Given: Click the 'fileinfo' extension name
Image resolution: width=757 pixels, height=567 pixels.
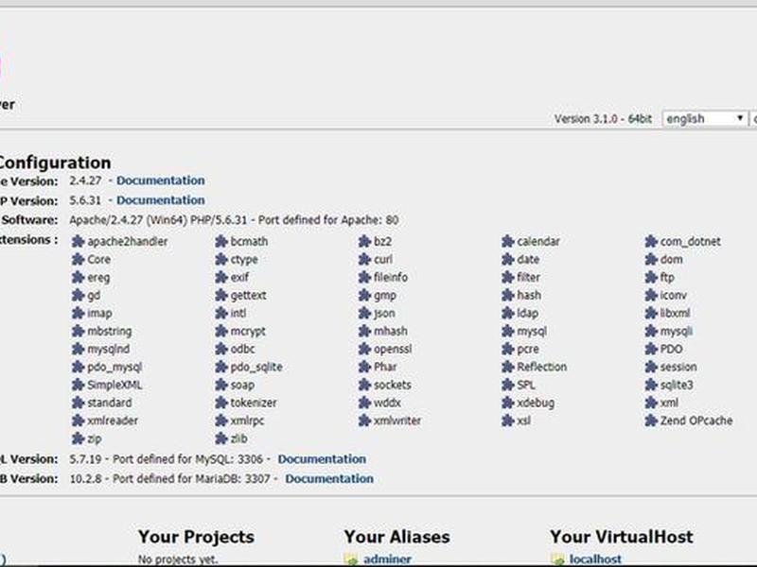Looking at the screenshot, I should coord(391,277).
